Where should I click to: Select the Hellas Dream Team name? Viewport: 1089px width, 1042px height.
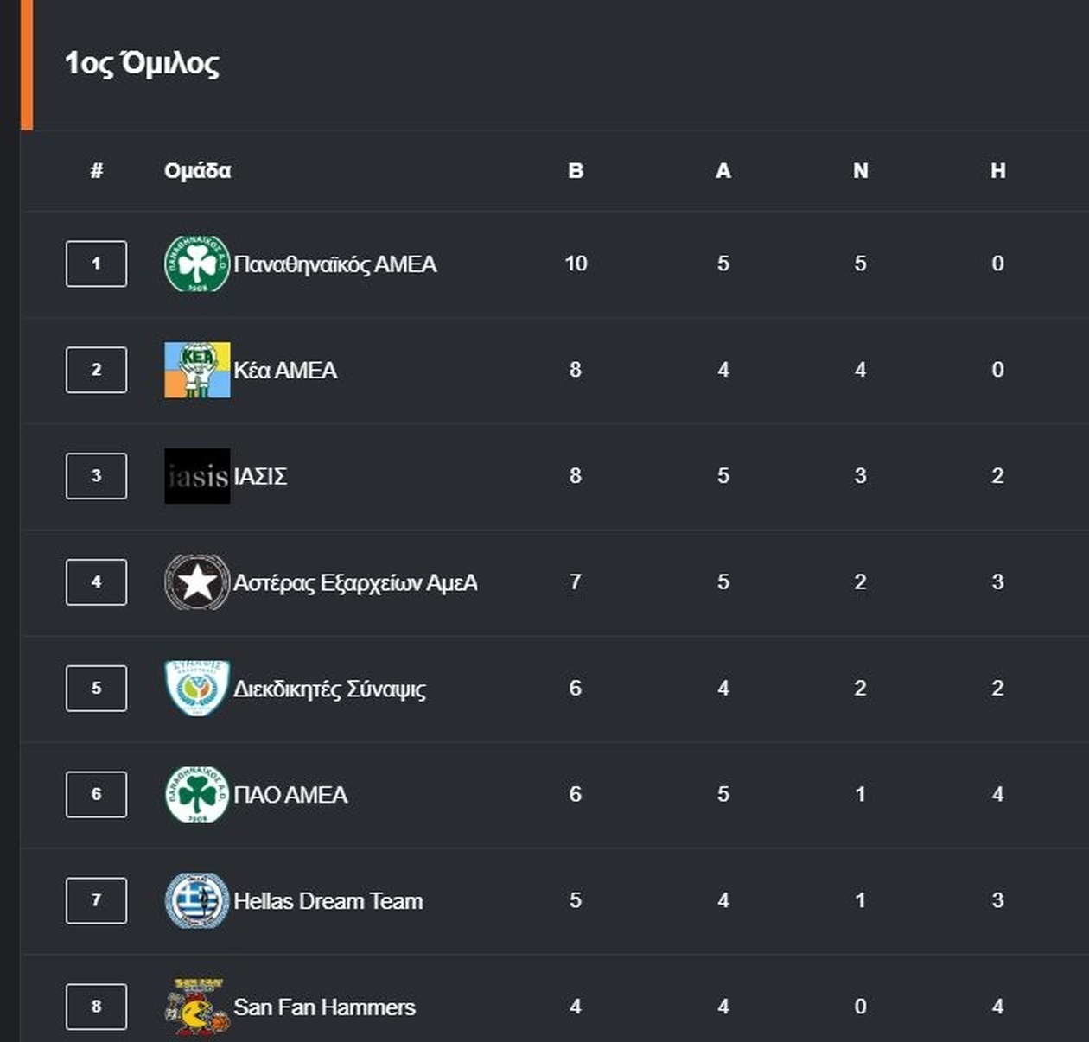pyautogui.click(x=328, y=901)
